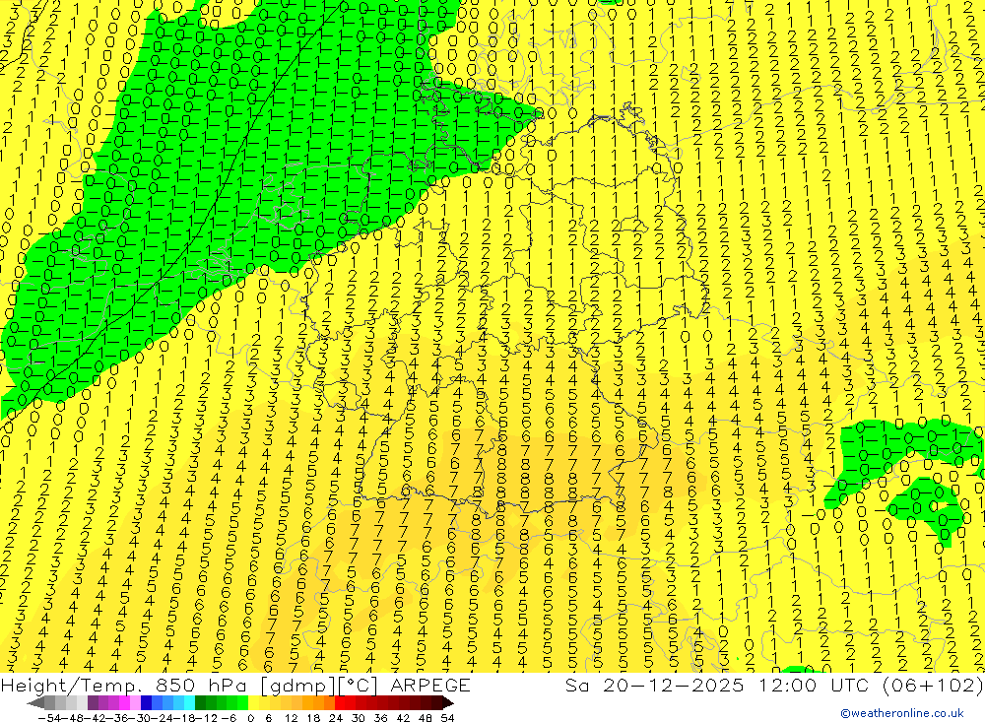Click the '54' label on the temperature scale

coord(447,718)
